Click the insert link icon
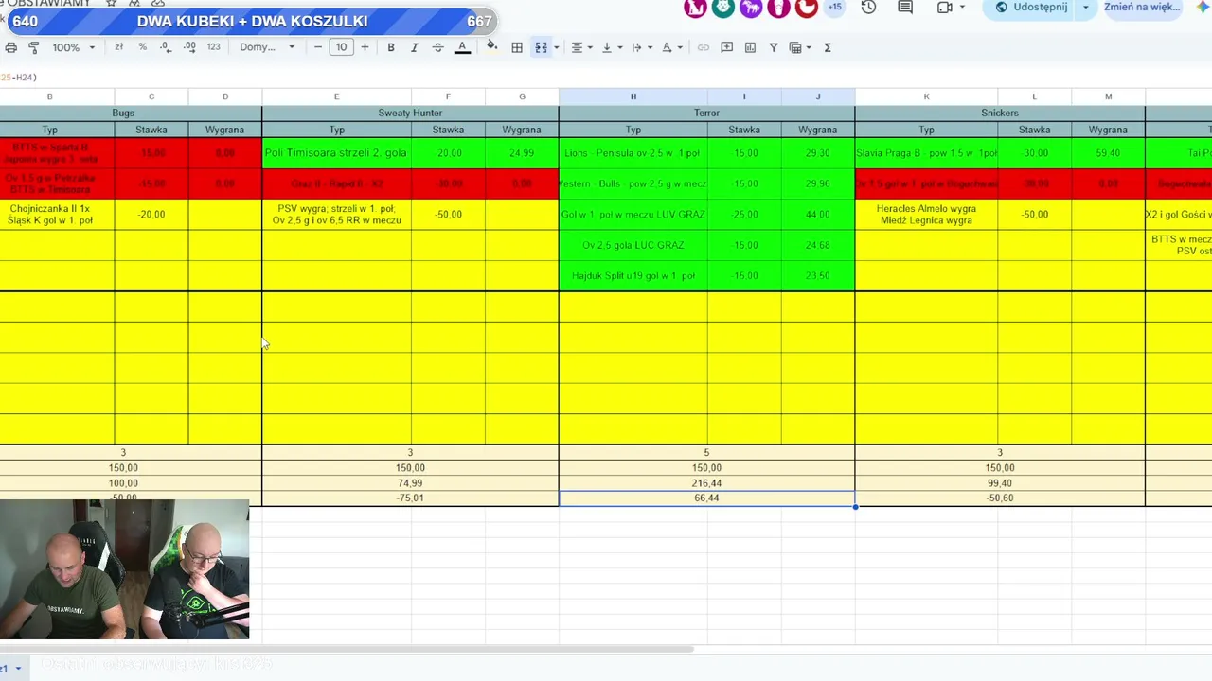The width and height of the screenshot is (1212, 681). point(703,47)
